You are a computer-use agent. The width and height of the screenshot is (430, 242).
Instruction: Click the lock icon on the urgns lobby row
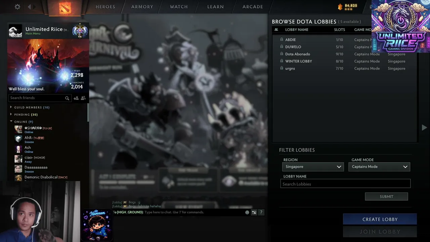pos(282,68)
